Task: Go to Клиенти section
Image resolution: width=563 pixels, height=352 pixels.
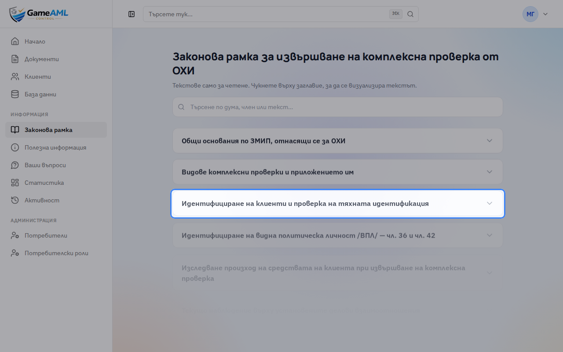Action: [56, 77]
